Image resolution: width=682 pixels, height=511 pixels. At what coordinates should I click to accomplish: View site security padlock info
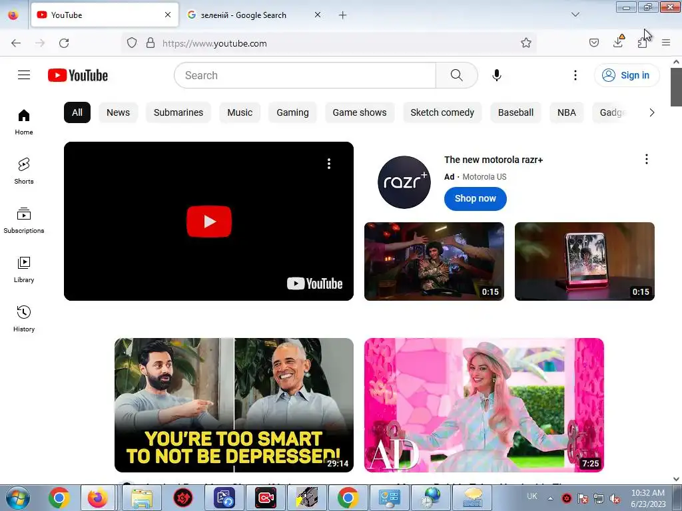click(150, 43)
